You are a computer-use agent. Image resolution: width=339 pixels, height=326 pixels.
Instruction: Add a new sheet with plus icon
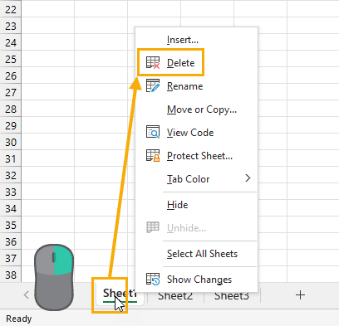(300, 295)
